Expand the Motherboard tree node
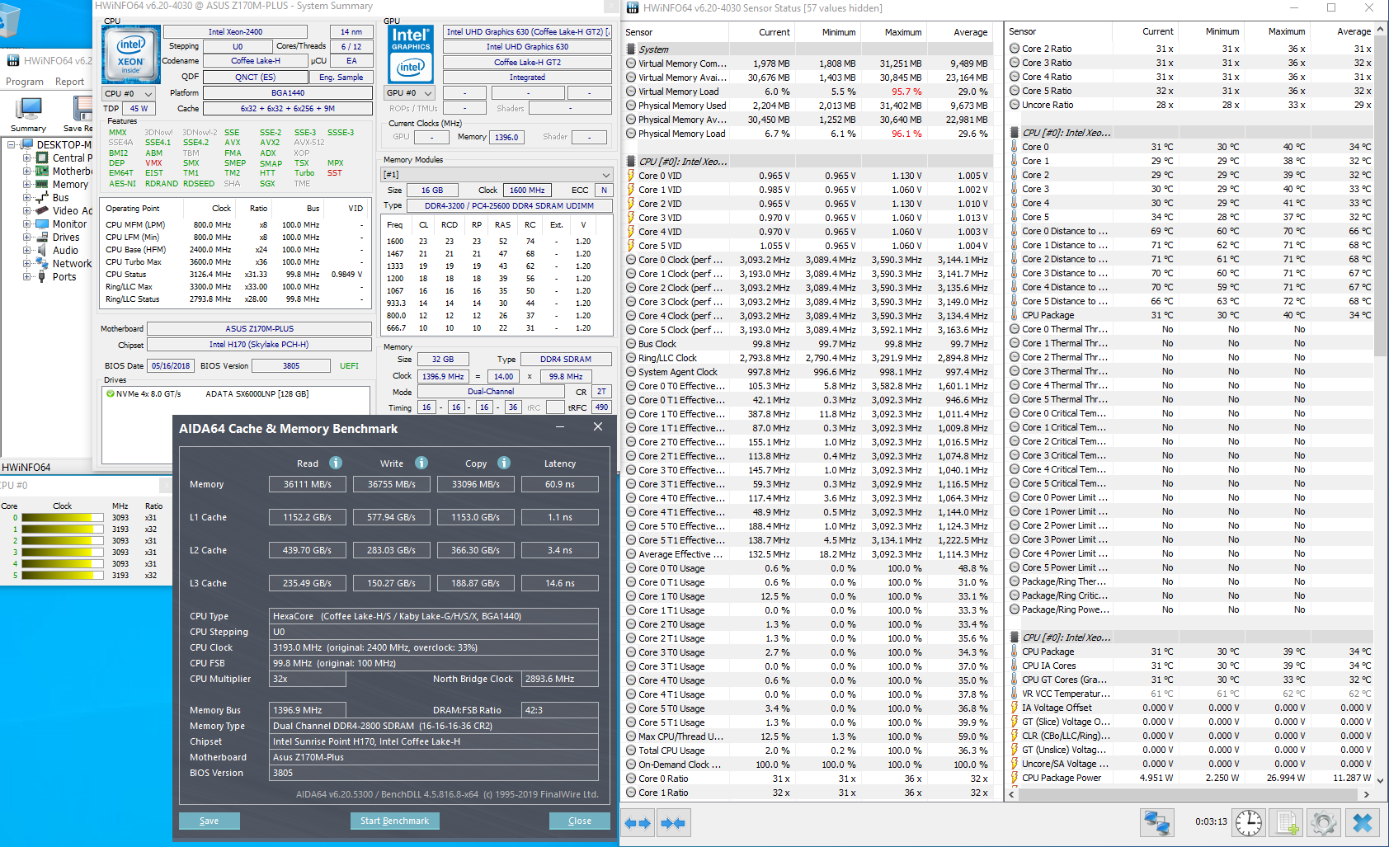 [26, 171]
